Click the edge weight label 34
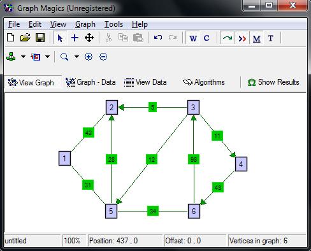 [x=153, y=211]
